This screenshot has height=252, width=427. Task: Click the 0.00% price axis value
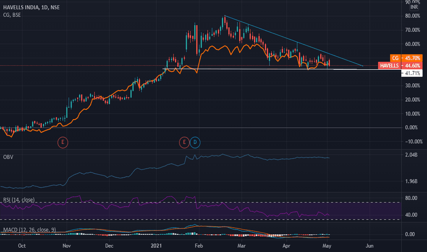point(411,127)
